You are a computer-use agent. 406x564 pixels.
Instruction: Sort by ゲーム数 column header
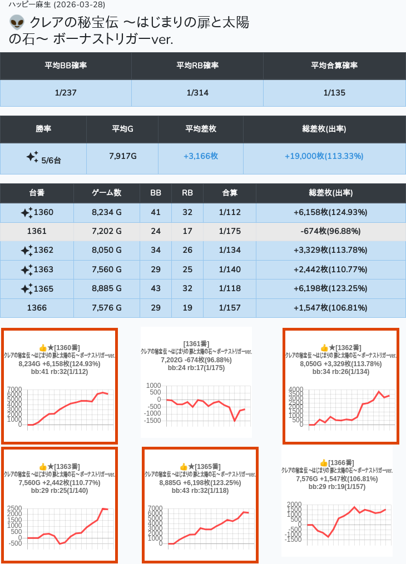pos(106,193)
